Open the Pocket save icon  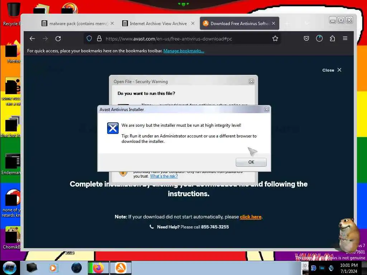click(306, 39)
